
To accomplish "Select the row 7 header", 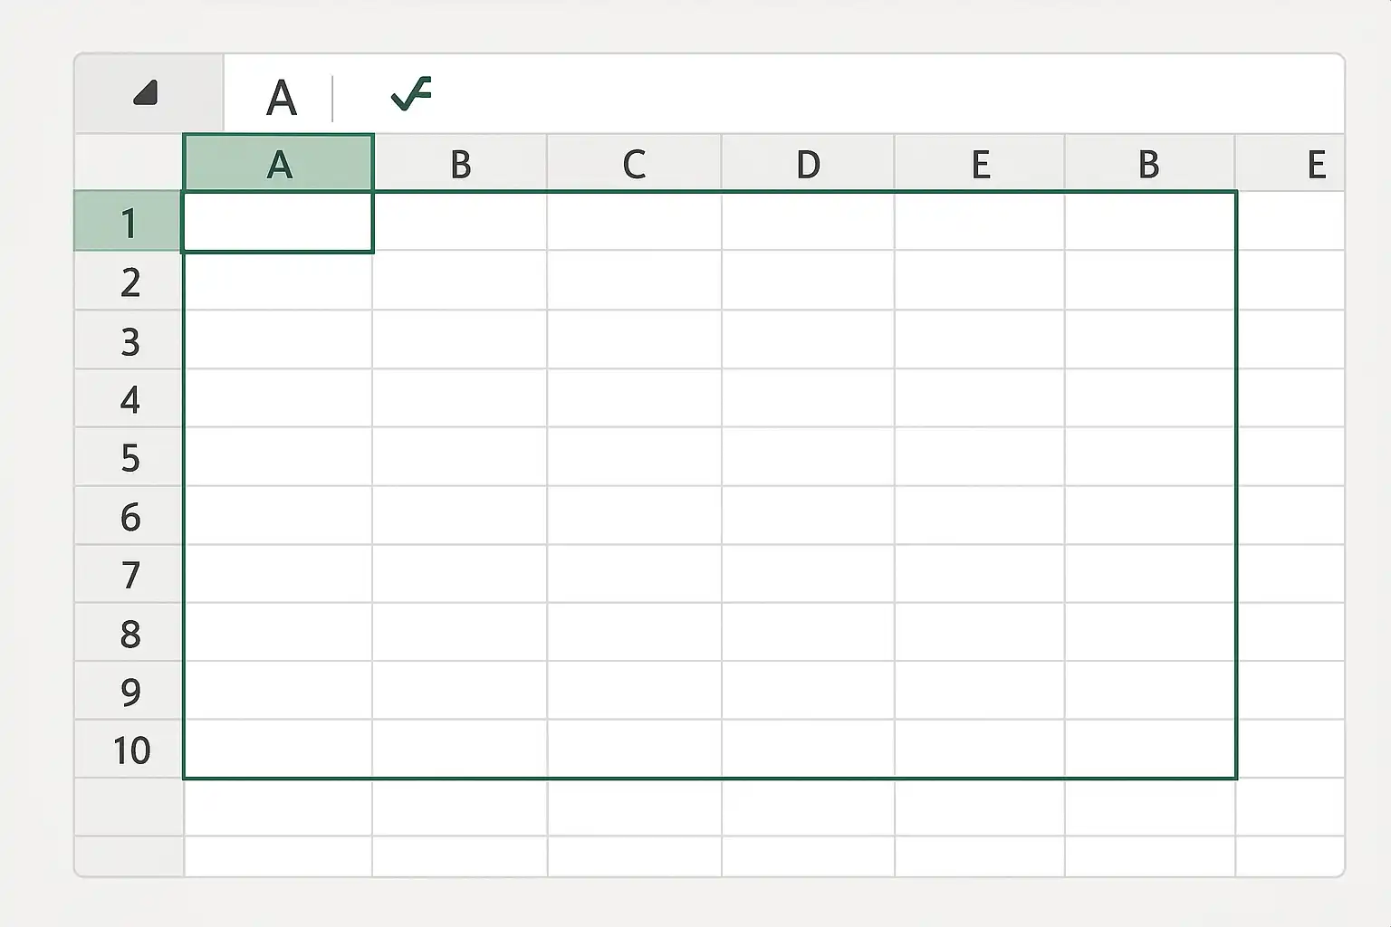I will pos(128,573).
